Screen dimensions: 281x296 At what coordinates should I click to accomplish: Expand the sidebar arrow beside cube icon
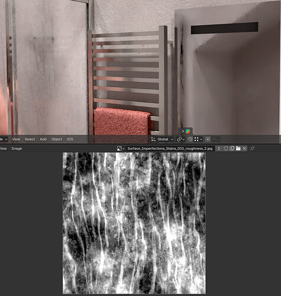click(x=183, y=131)
